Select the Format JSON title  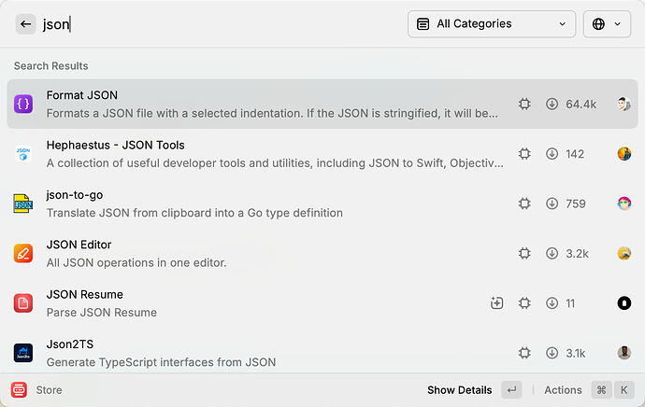point(82,95)
